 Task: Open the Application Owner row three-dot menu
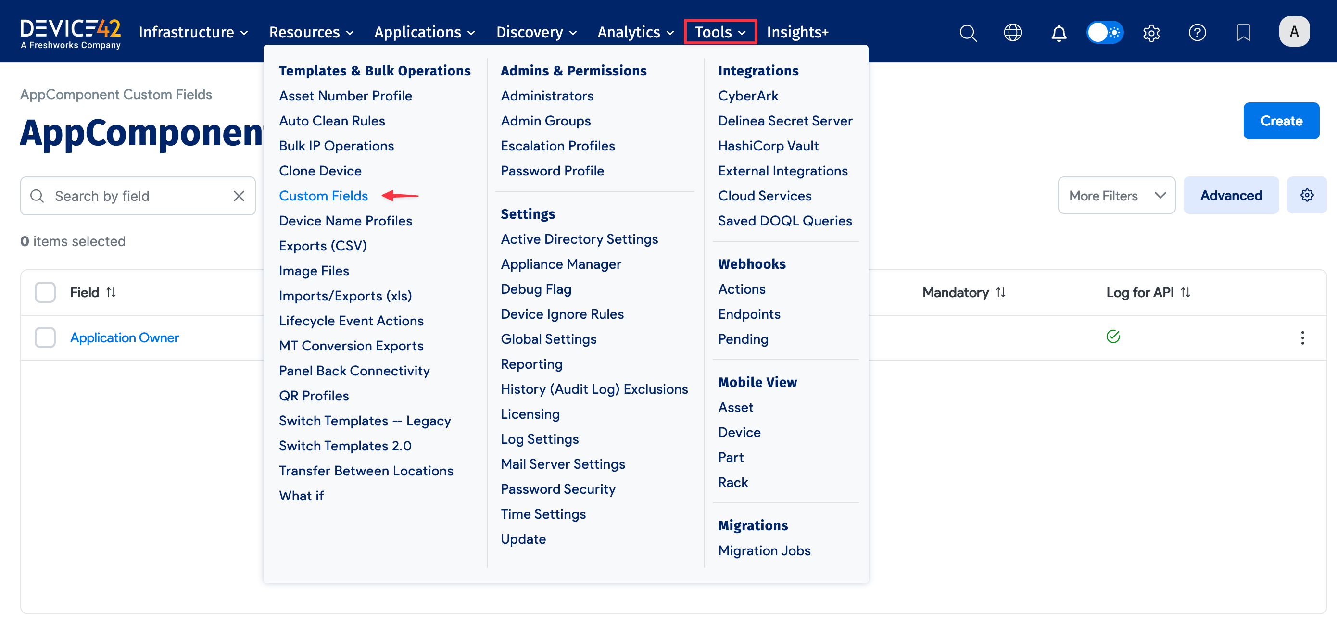1302,337
